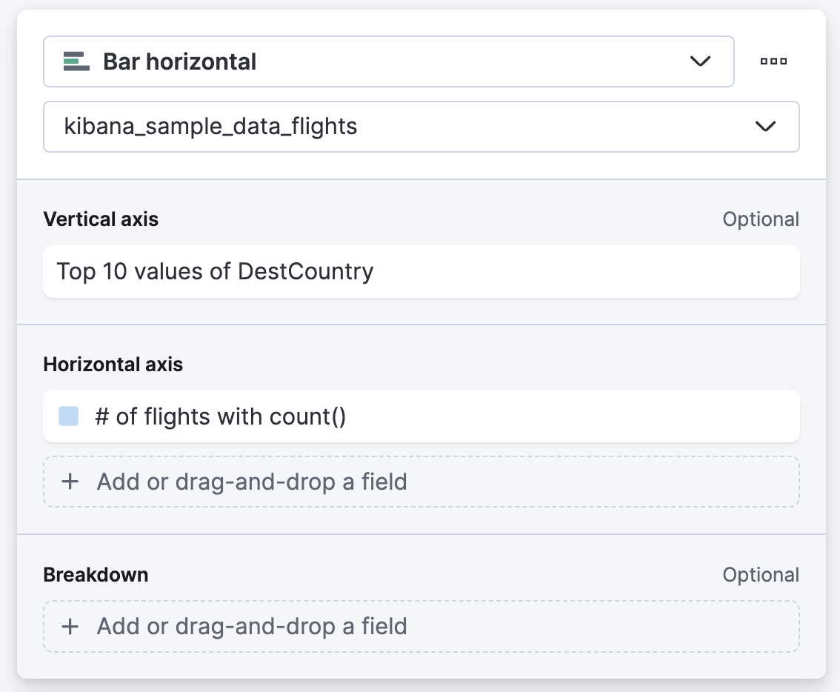The height and width of the screenshot is (692, 840).
Task: Click "Optional" label beside Vertical axis
Action: [761, 219]
